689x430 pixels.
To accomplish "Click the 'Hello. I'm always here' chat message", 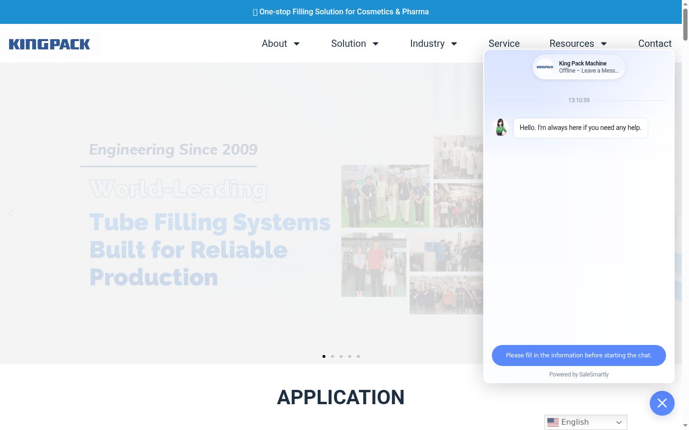I will (580, 128).
